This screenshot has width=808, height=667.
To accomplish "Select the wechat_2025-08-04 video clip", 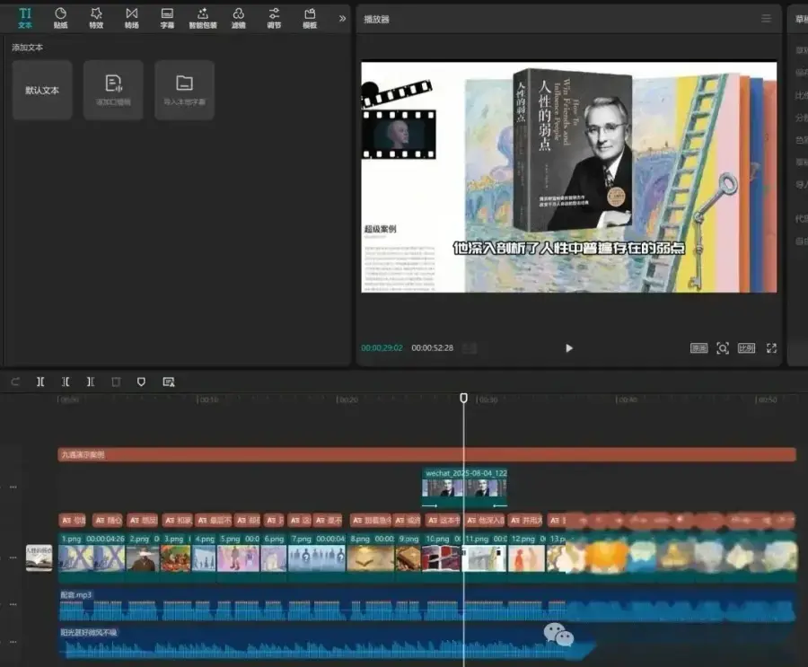I will (464, 487).
